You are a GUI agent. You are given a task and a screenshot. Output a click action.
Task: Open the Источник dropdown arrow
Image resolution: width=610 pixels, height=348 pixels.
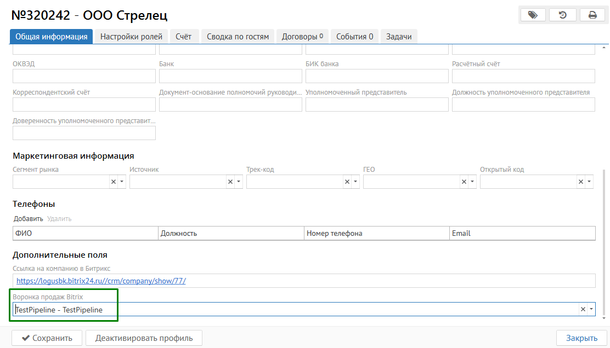pos(239,182)
